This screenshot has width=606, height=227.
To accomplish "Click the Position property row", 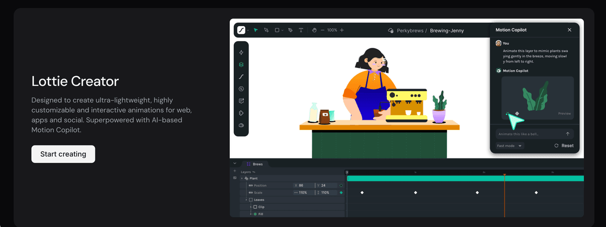I will coord(292,186).
